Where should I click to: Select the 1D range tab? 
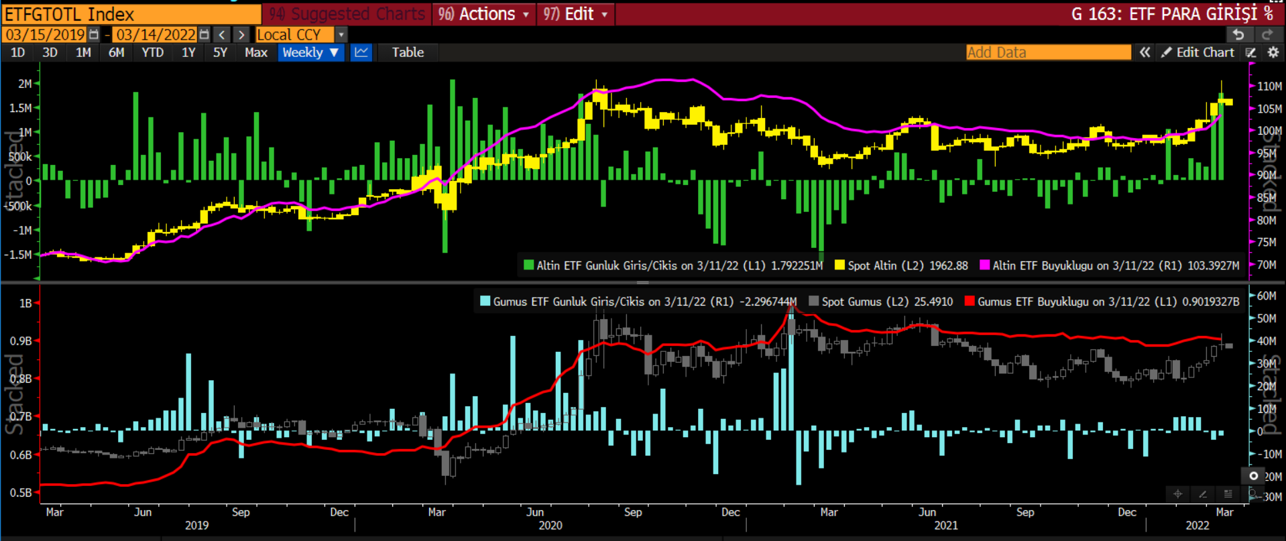click(x=17, y=52)
